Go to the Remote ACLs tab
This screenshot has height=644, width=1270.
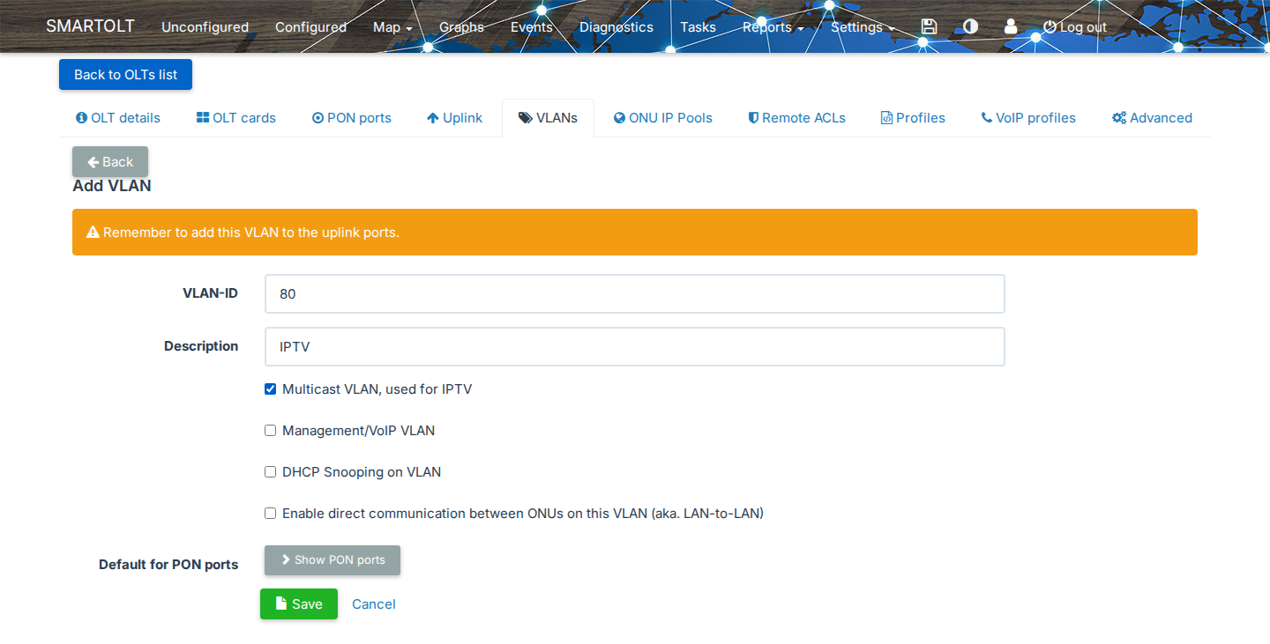(x=796, y=118)
